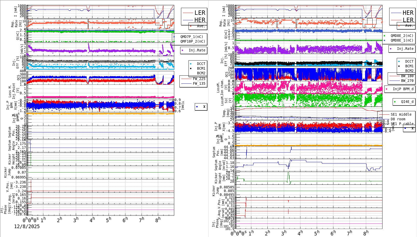Click the BCM2 legend entry in the left plot
The height and width of the screenshot is (237, 417).
201,73
